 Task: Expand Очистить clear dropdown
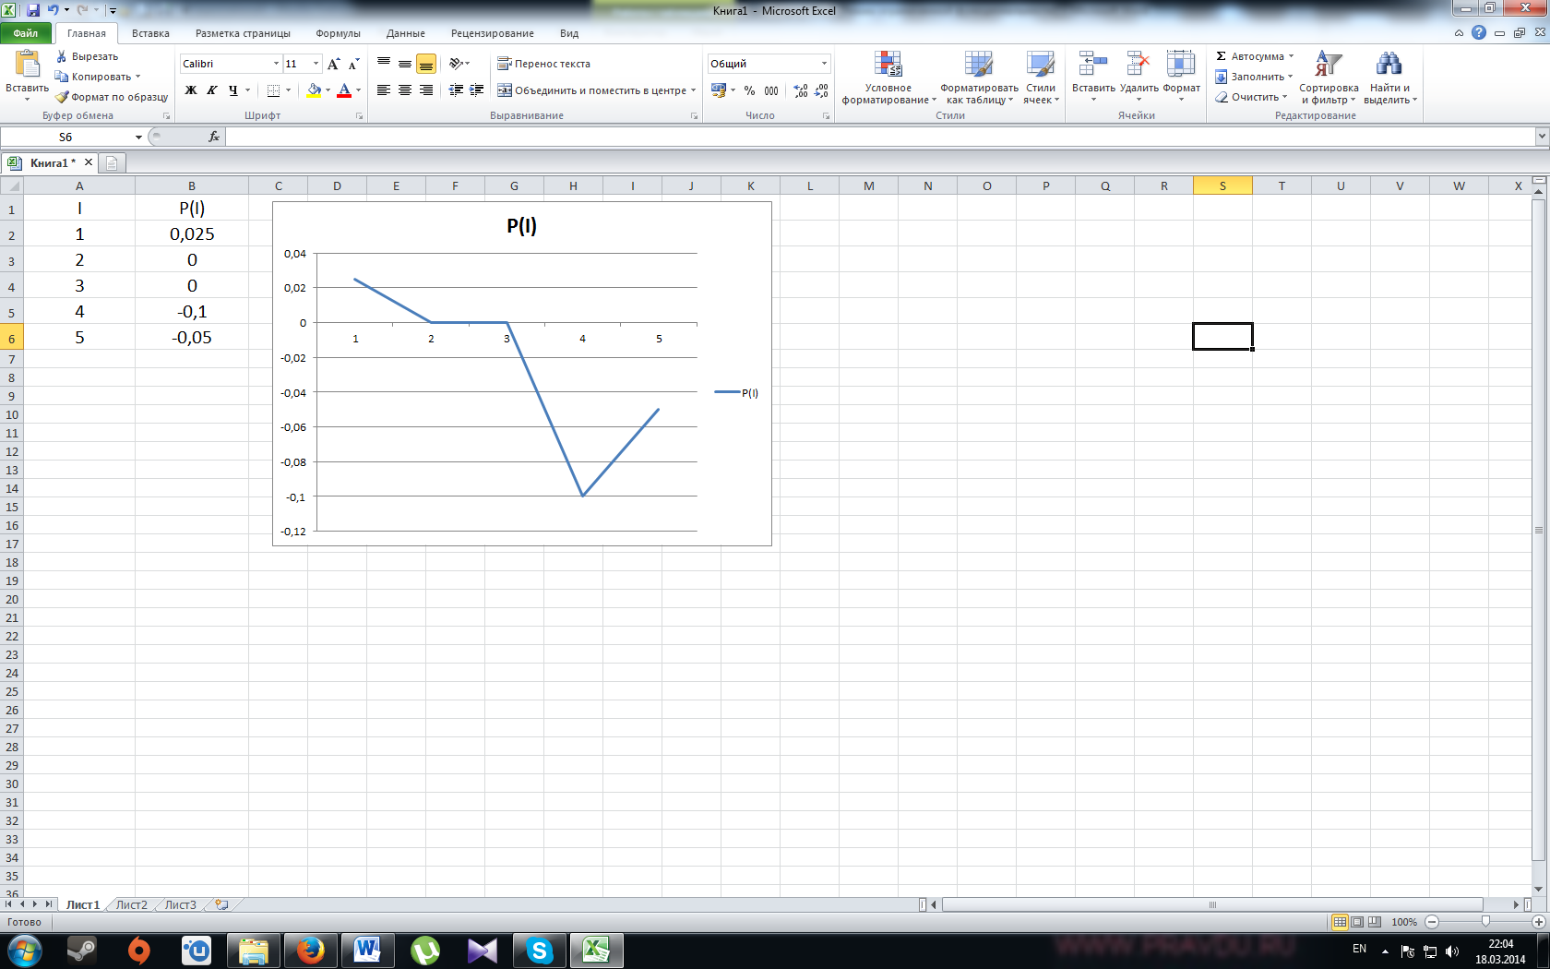(x=1284, y=97)
